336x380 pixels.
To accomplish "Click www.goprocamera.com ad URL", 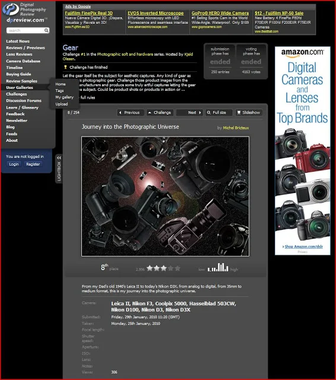I will 207,27.
